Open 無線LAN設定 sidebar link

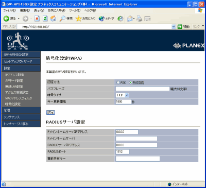(x=14, y=87)
